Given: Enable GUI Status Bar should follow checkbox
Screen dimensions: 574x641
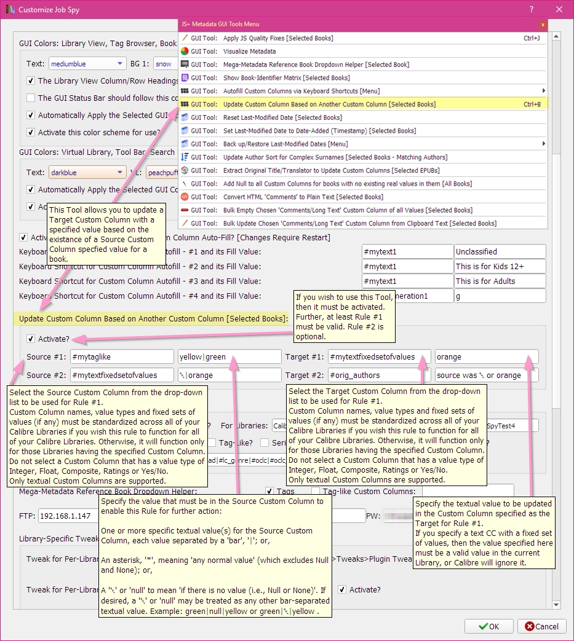Looking at the screenshot, I should click(x=30, y=98).
